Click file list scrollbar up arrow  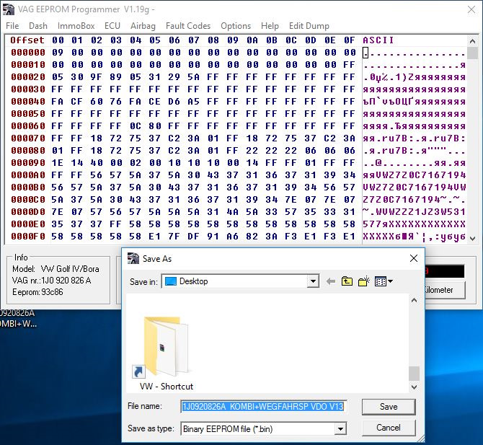click(x=415, y=300)
